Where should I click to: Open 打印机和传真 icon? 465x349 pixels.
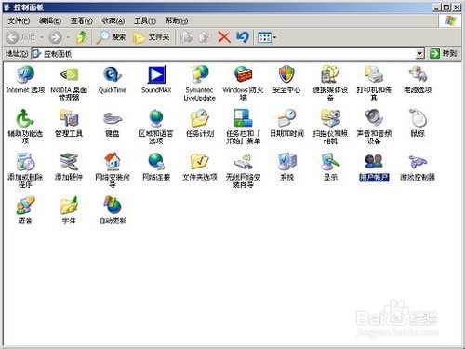(374, 83)
